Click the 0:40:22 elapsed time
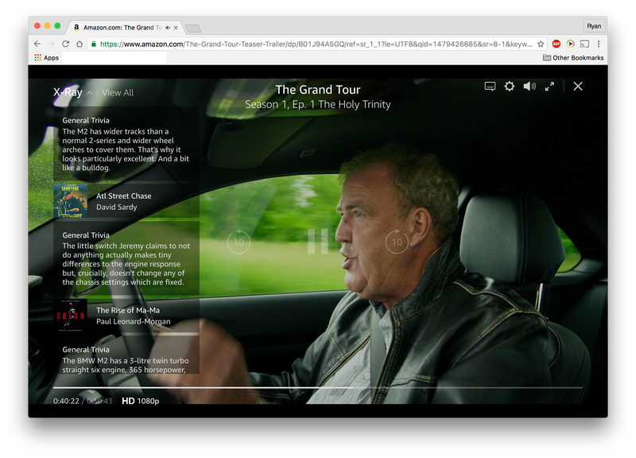This screenshot has width=636, height=458. 66,401
